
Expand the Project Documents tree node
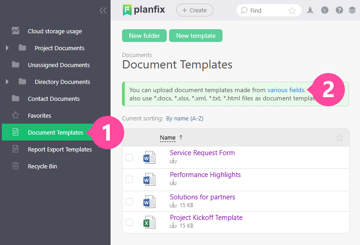[x=7, y=48]
